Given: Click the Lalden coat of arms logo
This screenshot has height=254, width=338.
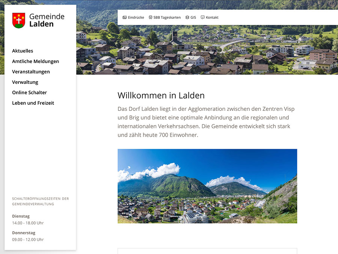Looking at the screenshot, I should (x=19, y=21).
